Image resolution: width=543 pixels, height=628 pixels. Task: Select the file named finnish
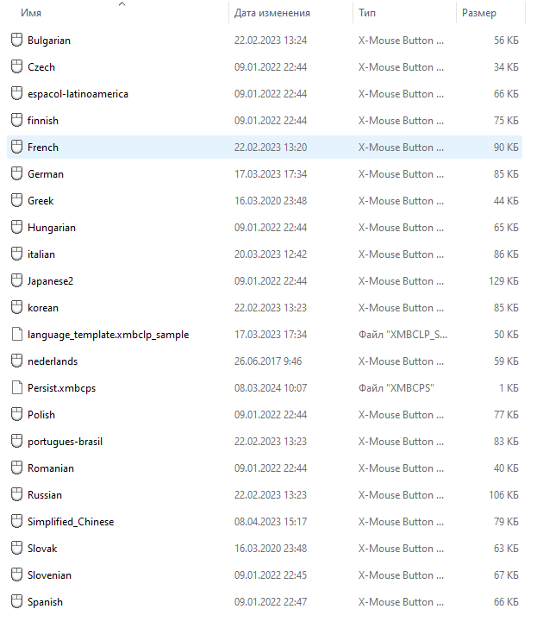(x=43, y=121)
